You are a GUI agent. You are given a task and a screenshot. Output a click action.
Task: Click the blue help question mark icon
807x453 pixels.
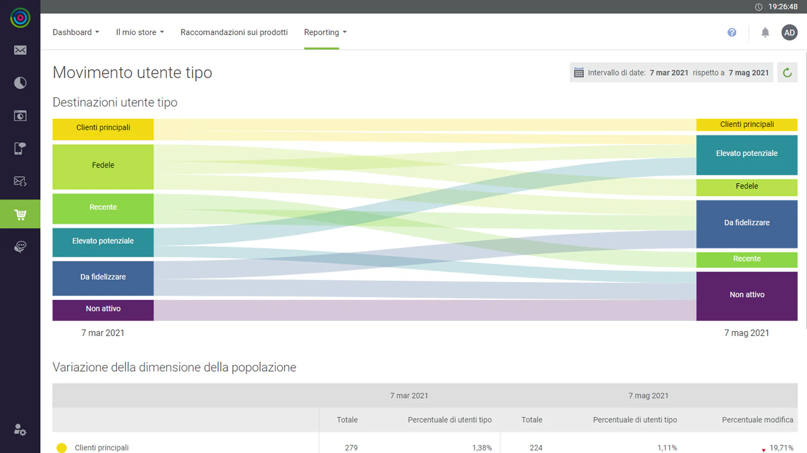(732, 32)
